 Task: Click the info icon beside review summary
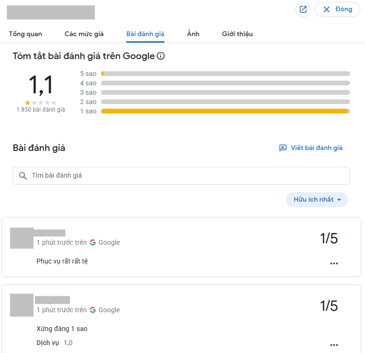click(x=161, y=56)
